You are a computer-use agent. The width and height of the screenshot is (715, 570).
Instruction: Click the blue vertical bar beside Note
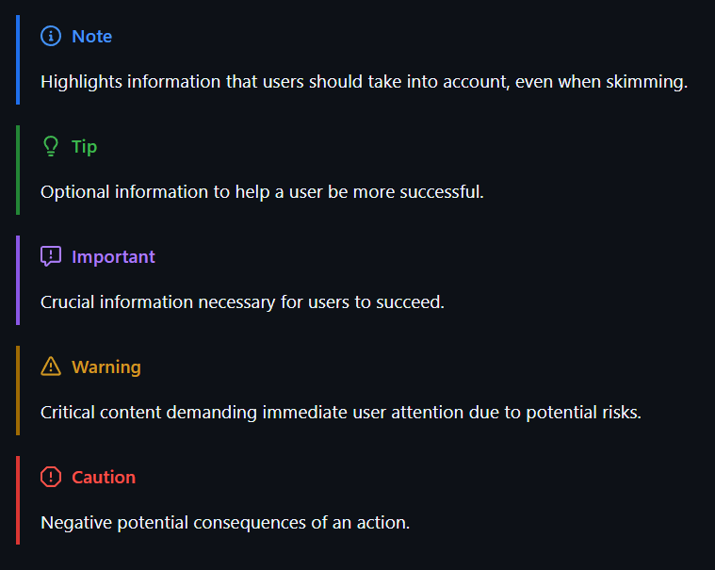pos(18,59)
